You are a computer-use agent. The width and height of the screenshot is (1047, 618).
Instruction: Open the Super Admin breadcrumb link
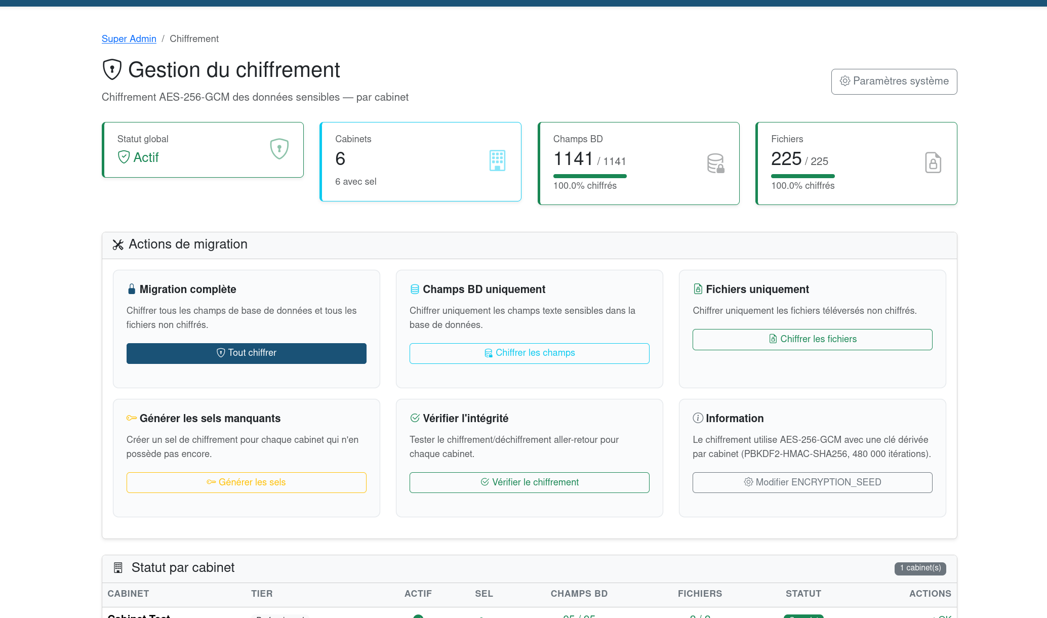click(129, 39)
